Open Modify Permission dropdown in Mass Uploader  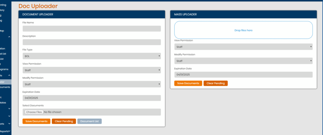tap(244, 61)
